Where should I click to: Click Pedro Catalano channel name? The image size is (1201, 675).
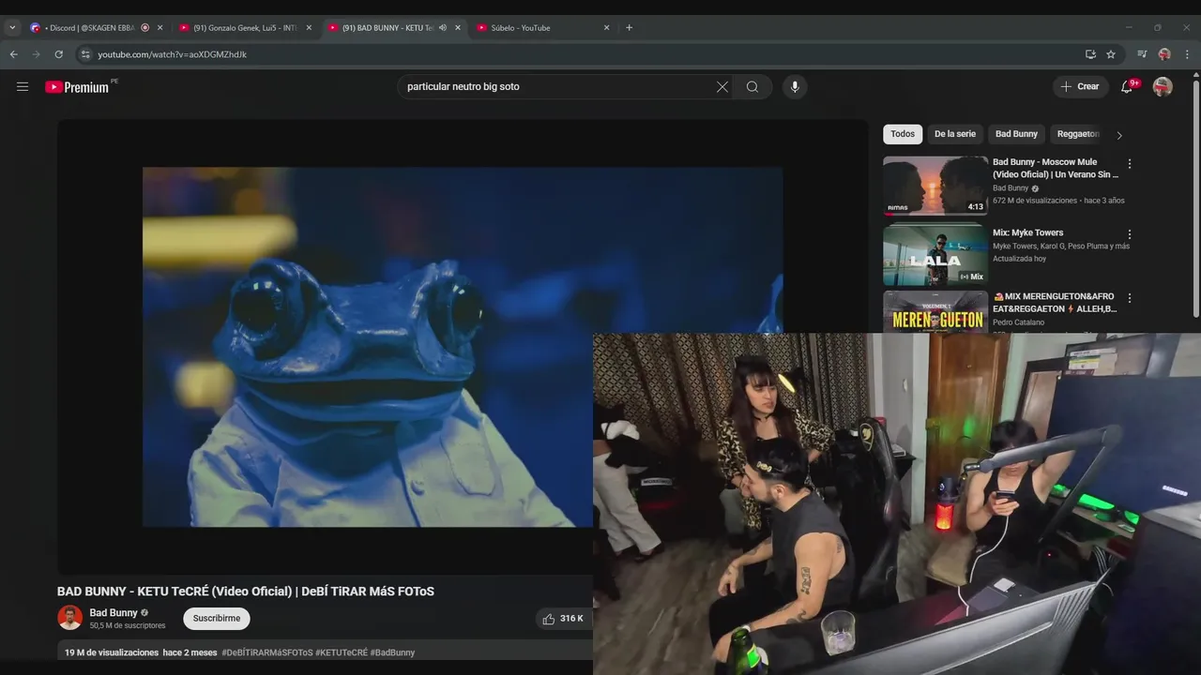1018,322
